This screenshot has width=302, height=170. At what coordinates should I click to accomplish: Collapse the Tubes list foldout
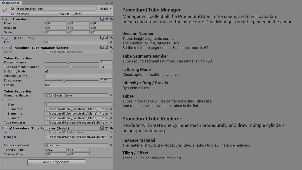click(x=3, y=100)
